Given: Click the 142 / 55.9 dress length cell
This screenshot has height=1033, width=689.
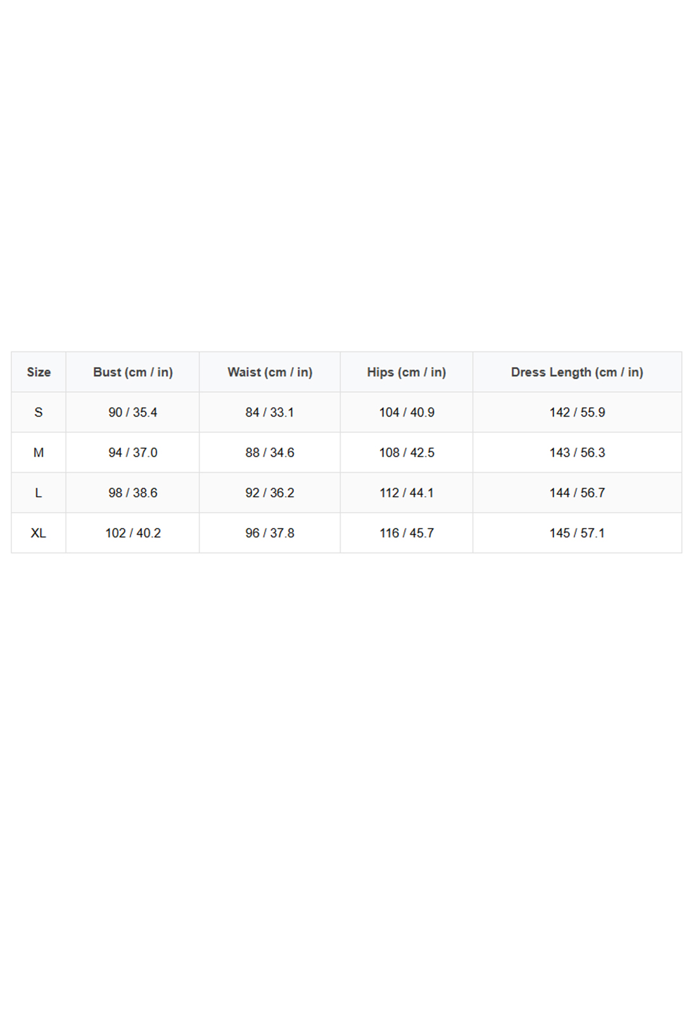Looking at the screenshot, I should [577, 413].
